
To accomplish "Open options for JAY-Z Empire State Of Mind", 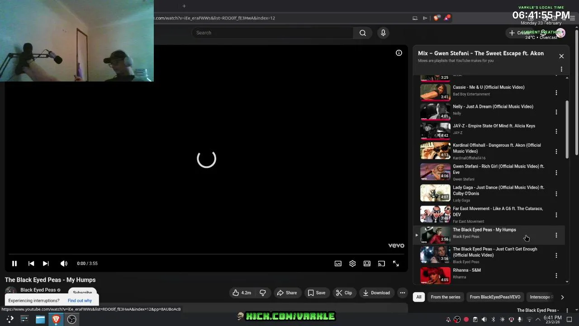I will click(x=556, y=131).
